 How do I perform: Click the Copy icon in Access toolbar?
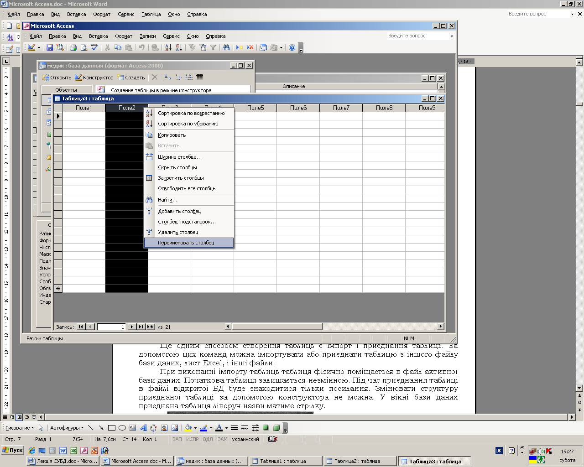118,47
